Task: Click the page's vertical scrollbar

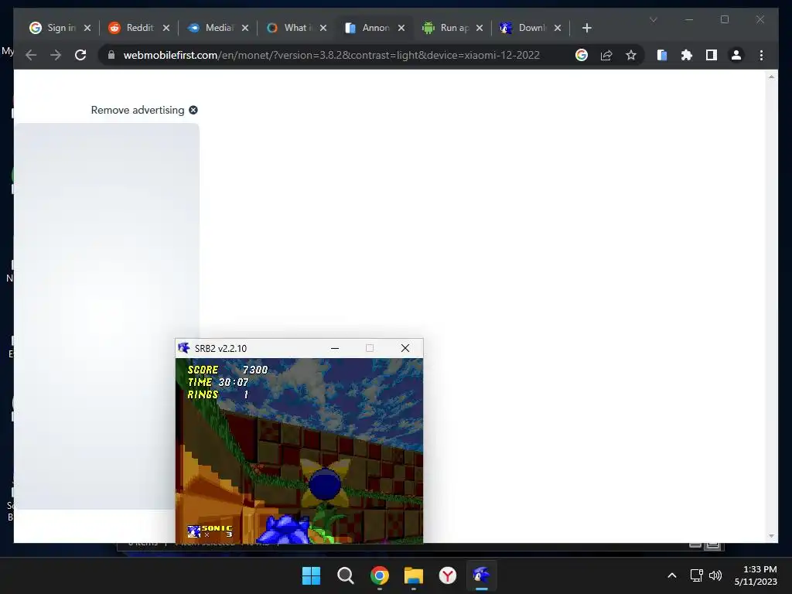Action: coord(771,306)
